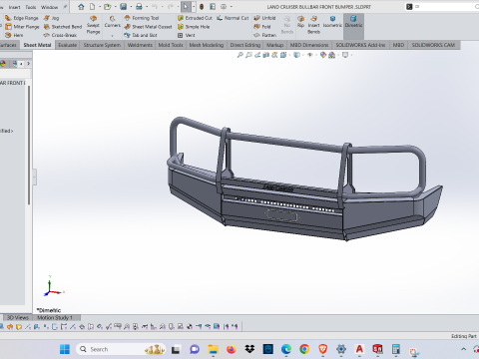
Task: Open the Options gear icon
Action: [x=224, y=7]
